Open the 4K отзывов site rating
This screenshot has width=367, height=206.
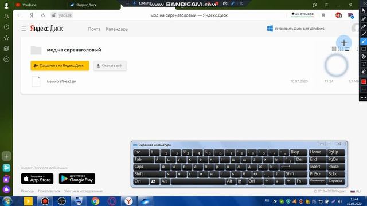(302, 14)
